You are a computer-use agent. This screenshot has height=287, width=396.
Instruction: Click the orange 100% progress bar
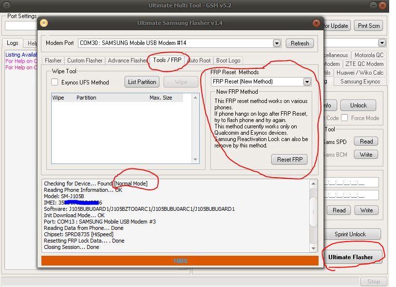click(x=180, y=261)
